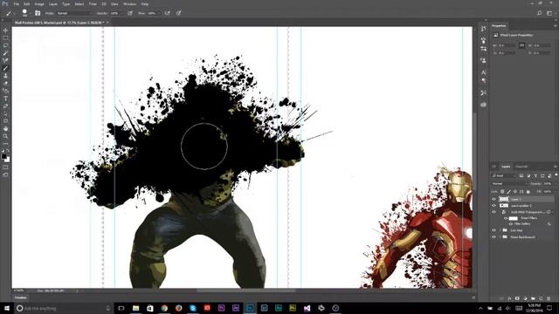Open Windows Store taskbar icon
The image size is (559, 314).
click(149, 308)
